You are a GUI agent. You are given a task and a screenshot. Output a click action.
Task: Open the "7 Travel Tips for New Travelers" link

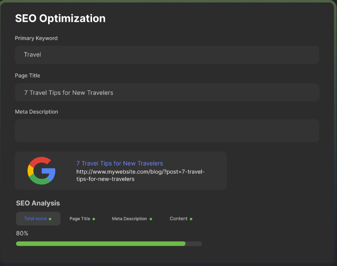(x=120, y=163)
